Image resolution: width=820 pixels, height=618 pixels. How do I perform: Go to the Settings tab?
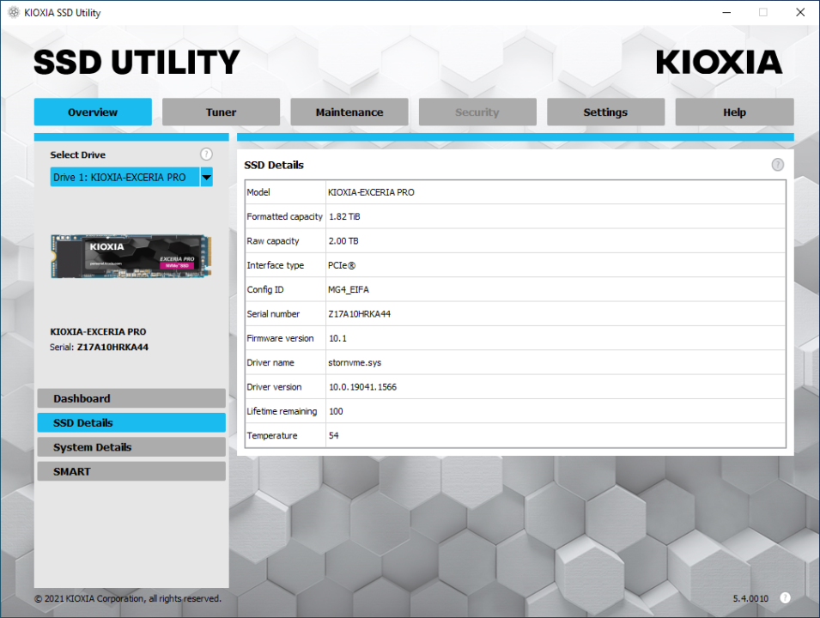pos(605,112)
